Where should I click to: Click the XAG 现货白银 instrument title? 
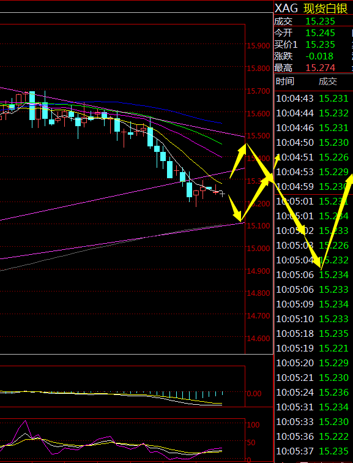[311, 9]
